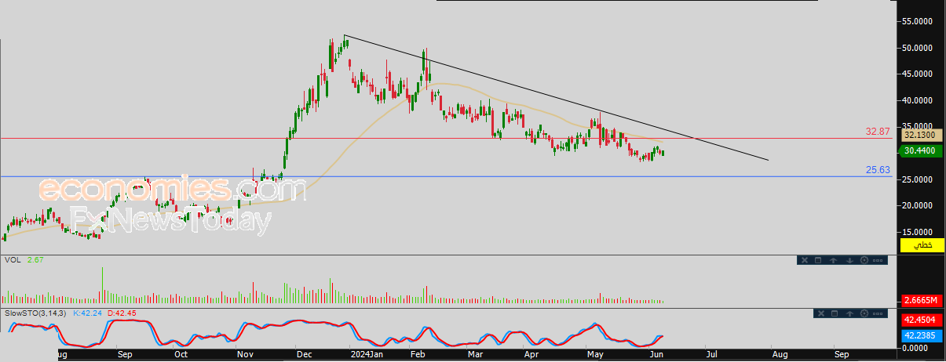Click the VOL legend label
Image resolution: width=946 pixels, height=362 pixels.
point(13,259)
